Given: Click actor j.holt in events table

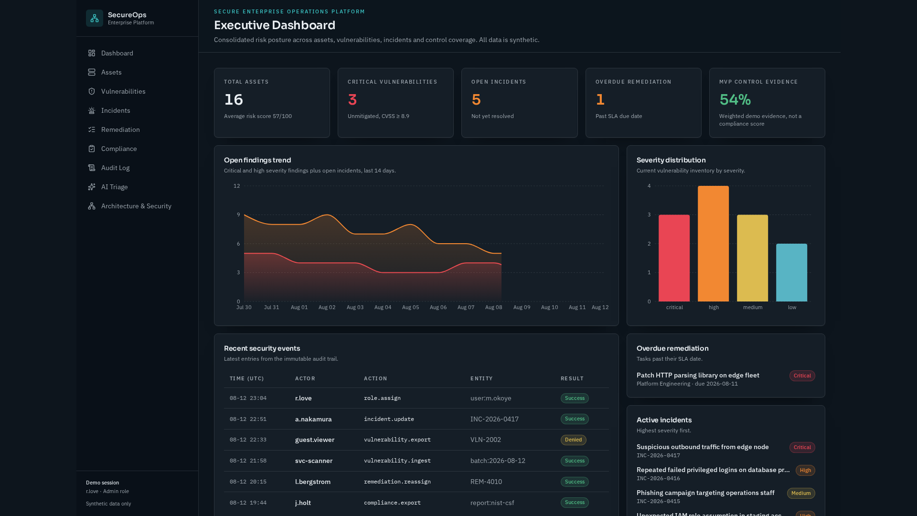Looking at the screenshot, I should coord(303,503).
